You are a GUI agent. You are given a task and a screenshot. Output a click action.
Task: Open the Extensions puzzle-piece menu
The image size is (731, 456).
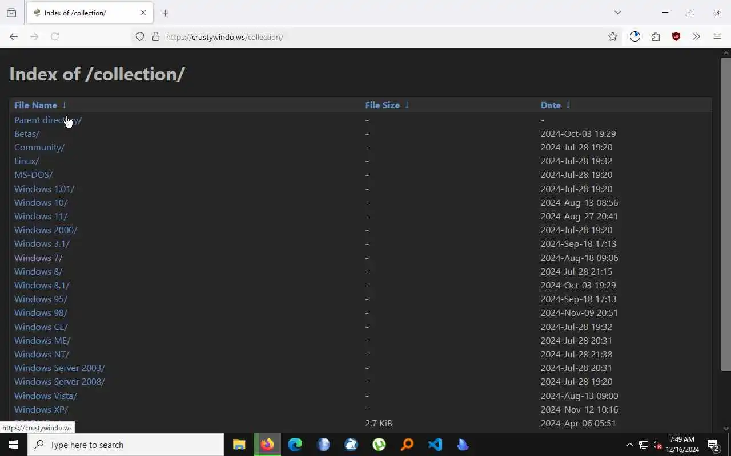coord(656,36)
